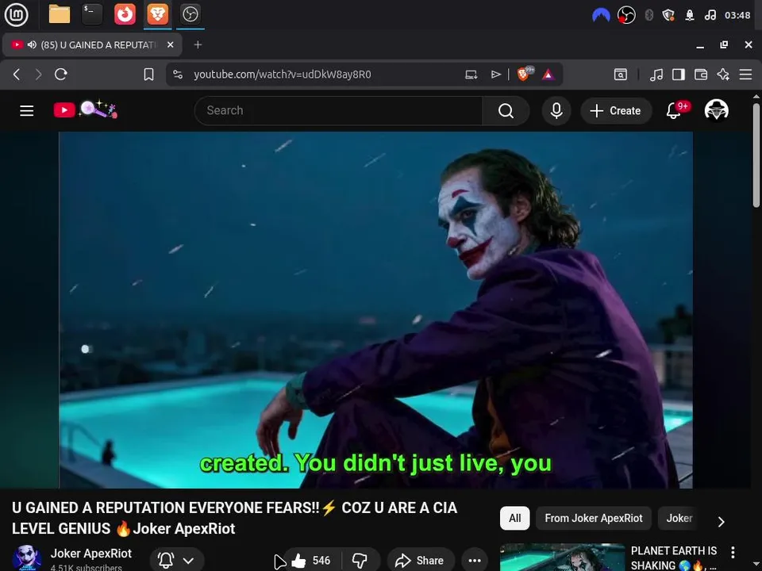This screenshot has width=762, height=571.
Task: Pause the Joker video player
Action: click(x=375, y=310)
